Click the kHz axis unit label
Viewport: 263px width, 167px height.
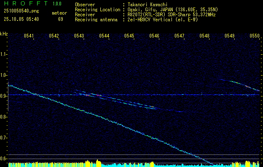(4, 34)
